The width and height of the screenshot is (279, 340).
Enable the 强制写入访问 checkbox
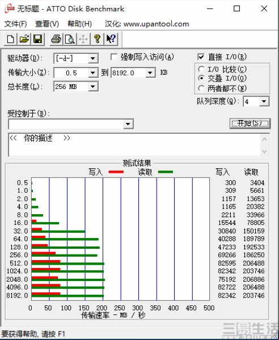point(114,57)
